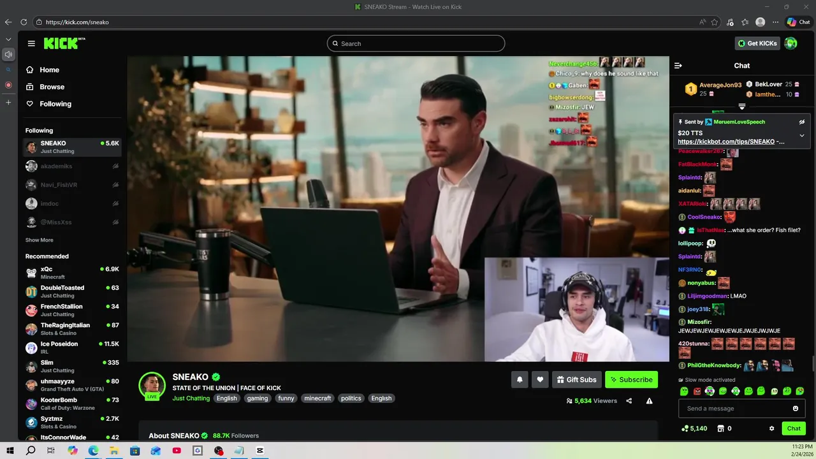Open xQc recommended channel
The height and width of the screenshot is (459, 816).
(x=72, y=273)
